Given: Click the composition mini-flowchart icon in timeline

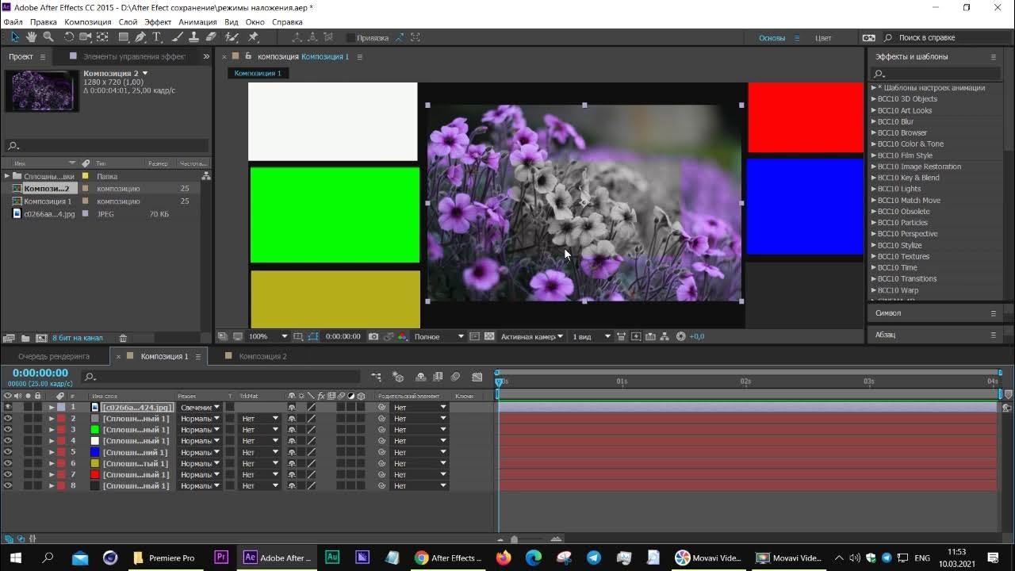Looking at the screenshot, I should pyautogui.click(x=376, y=377).
